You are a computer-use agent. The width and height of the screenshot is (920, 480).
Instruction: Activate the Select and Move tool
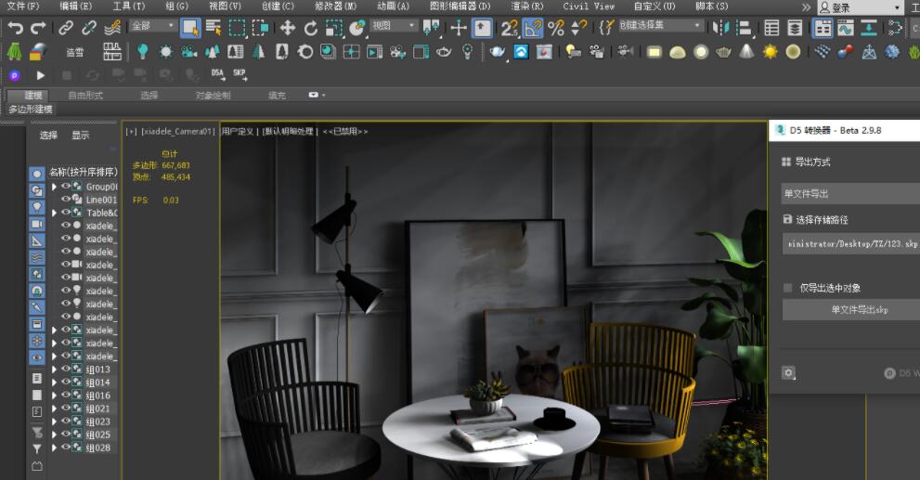(287, 28)
